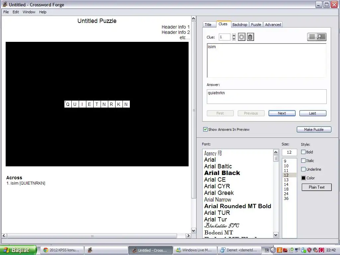Select the Arial Narrow font
This screenshot has height=255, width=340.
pyautogui.click(x=217, y=200)
